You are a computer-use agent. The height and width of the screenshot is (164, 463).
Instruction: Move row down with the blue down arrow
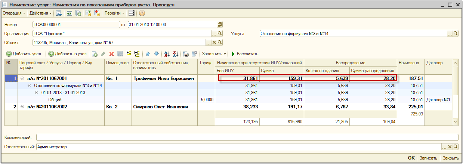pos(156,54)
